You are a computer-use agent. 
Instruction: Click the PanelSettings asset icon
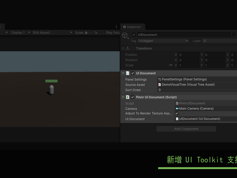click(x=159, y=79)
